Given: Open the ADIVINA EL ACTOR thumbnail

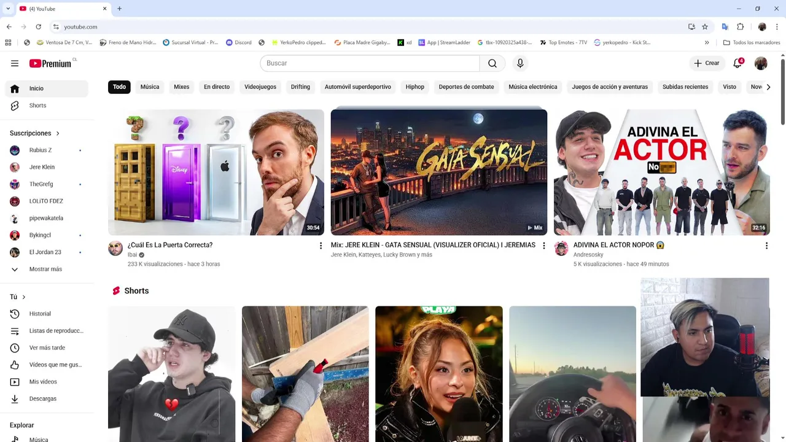Looking at the screenshot, I should pyautogui.click(x=662, y=173).
